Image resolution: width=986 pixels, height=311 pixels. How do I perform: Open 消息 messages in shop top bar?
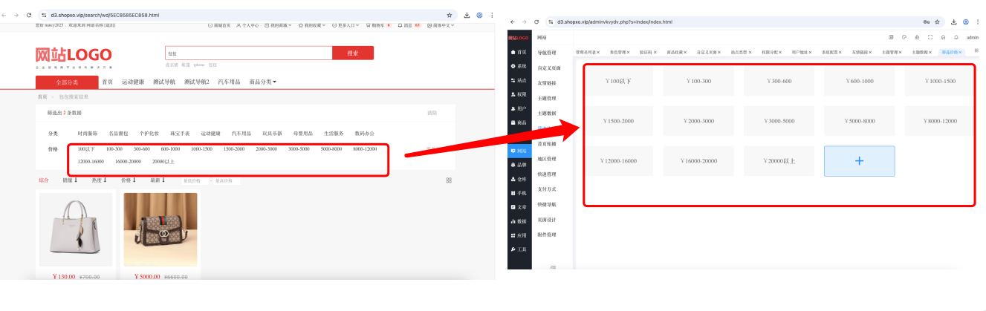click(x=408, y=25)
